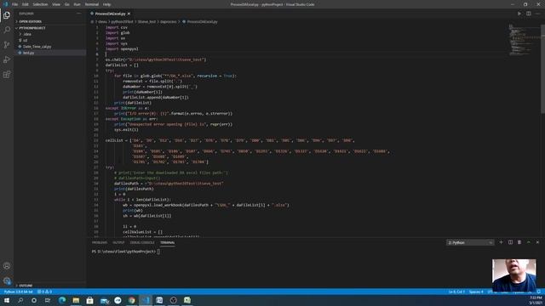Open the Windows Start menu

pyautogui.click(x=7, y=300)
